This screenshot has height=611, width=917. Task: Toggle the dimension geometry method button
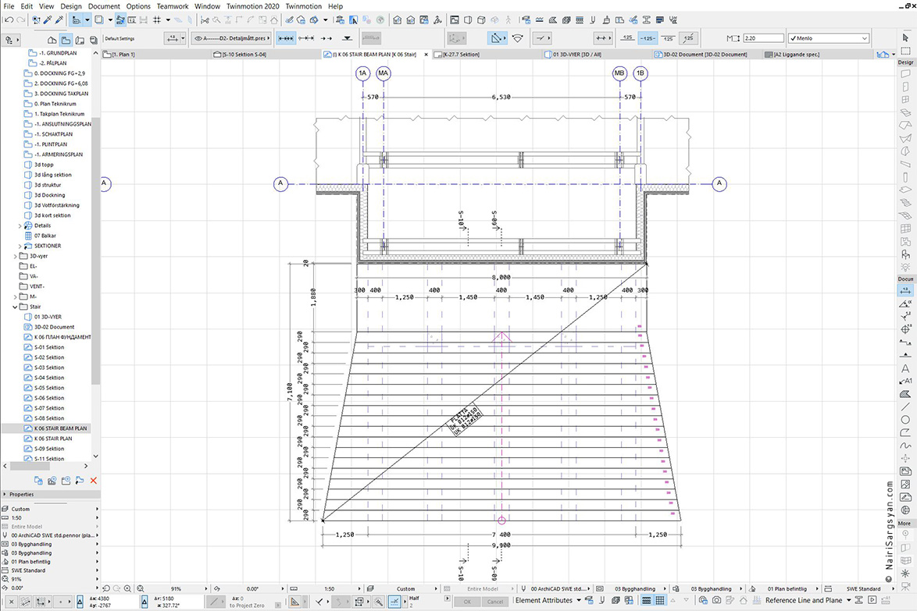coord(497,38)
